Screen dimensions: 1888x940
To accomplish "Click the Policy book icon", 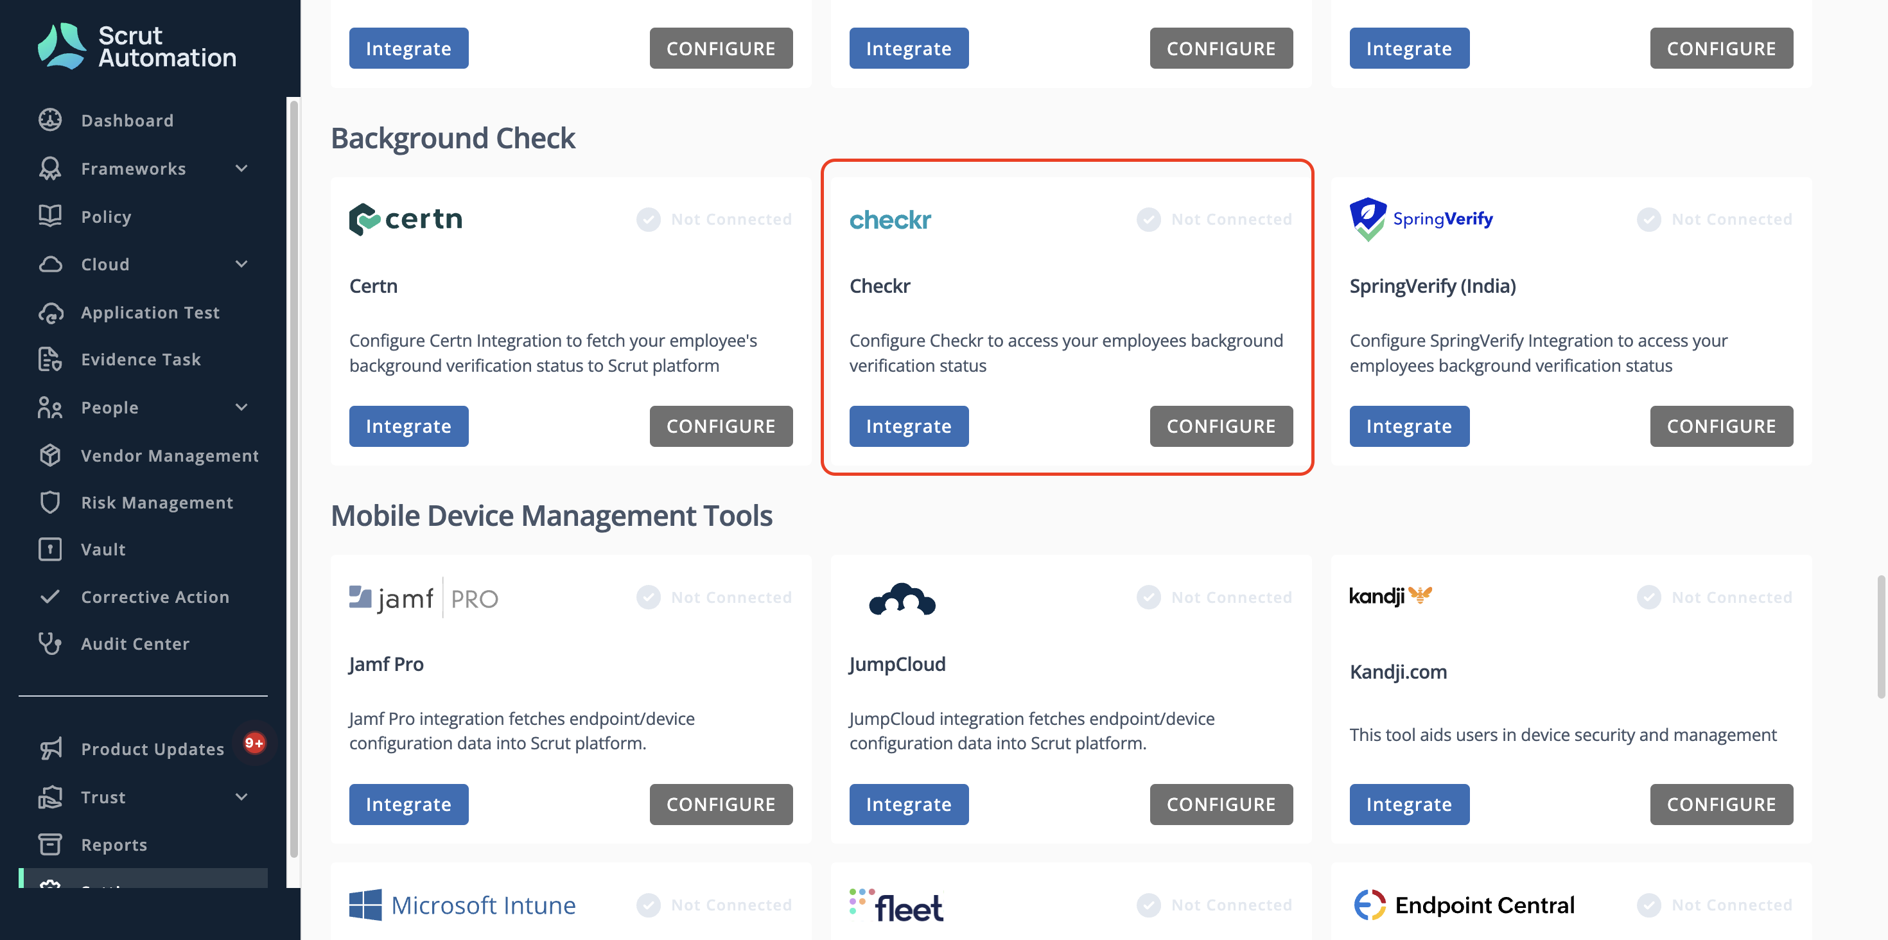I will point(50,216).
